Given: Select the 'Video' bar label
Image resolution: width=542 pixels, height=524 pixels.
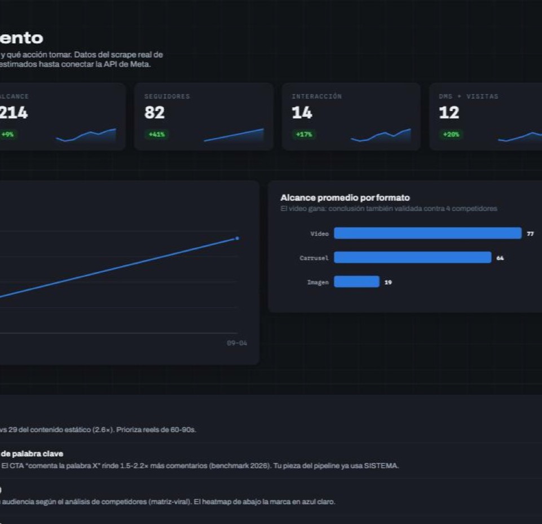Looking at the screenshot, I should [319, 234].
